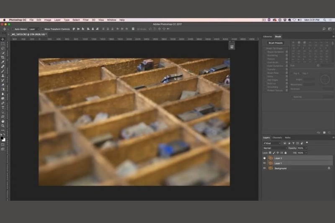The image size is (335, 223).
Task: Open Layers panel menu
Action: point(333,138)
